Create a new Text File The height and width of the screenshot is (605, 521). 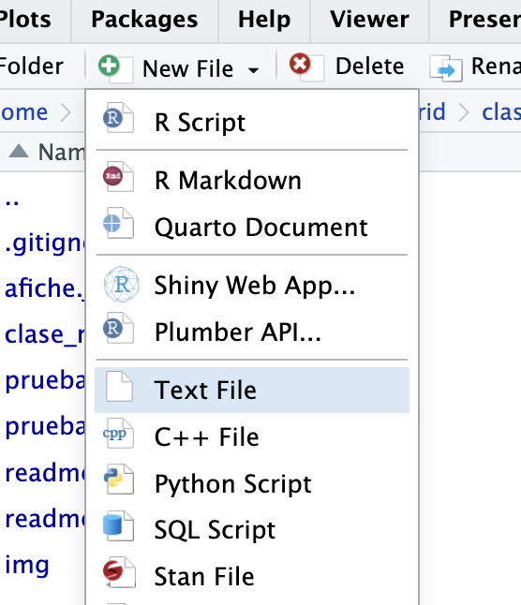coord(252,391)
